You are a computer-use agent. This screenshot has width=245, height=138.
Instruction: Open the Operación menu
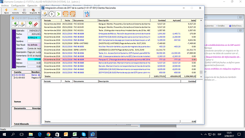pyautogui.click(x=32, y=5)
